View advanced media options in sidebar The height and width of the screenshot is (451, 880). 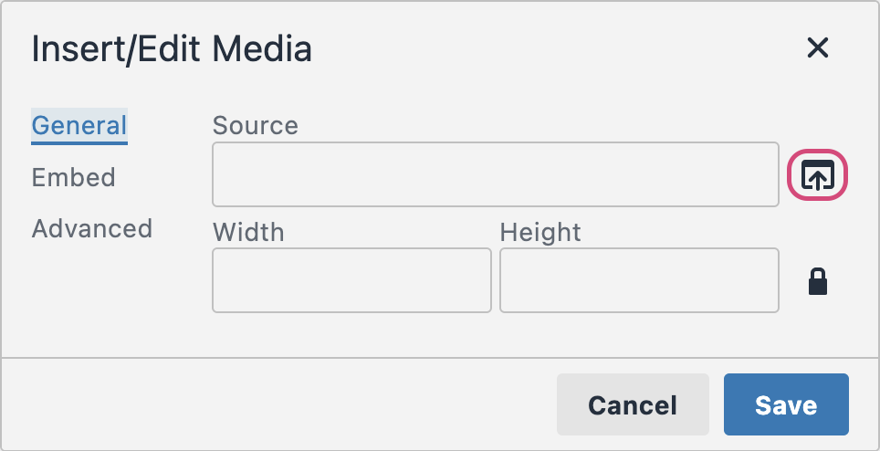92,228
